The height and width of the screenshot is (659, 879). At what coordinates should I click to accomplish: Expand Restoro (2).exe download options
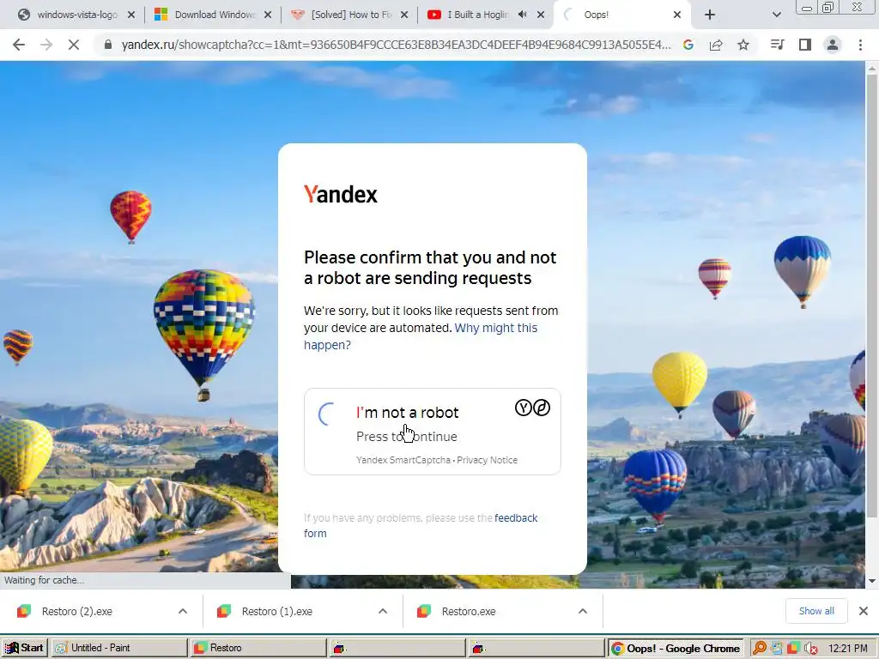183,611
